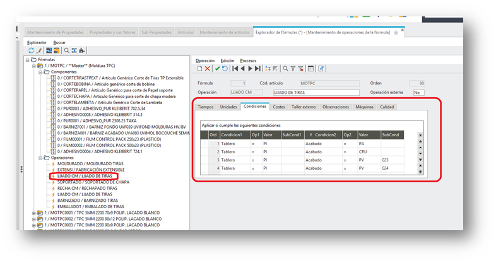Open the Observaciones tab
This screenshot has height=263, width=496.
336,107
